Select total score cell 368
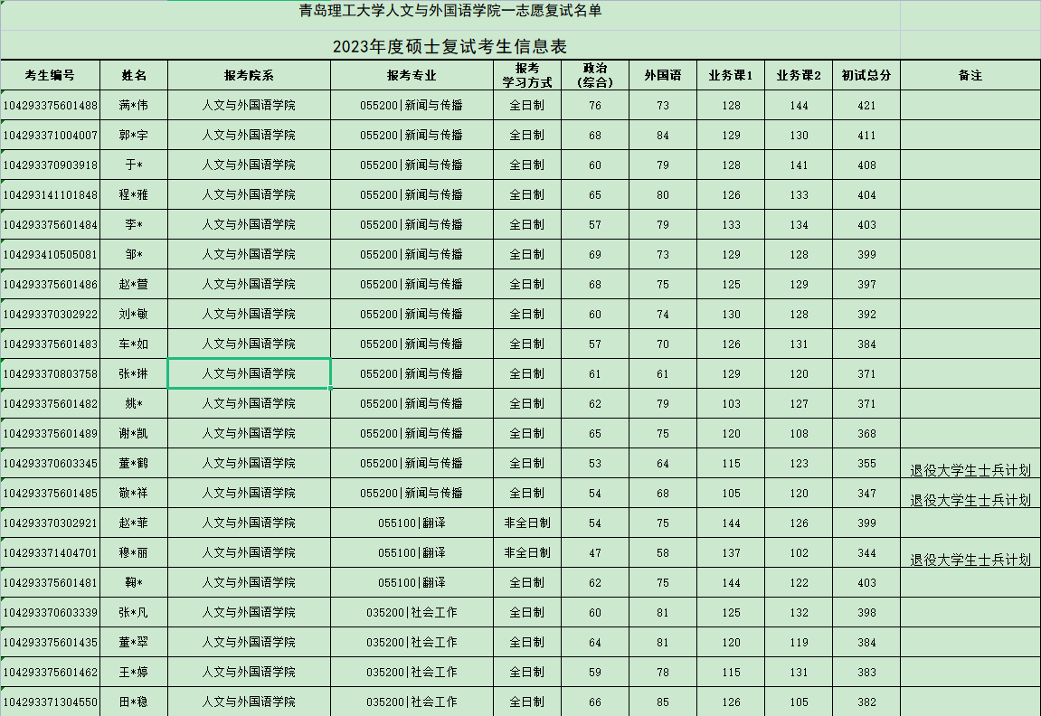Viewport: 1041px width, 716px height. click(x=866, y=433)
